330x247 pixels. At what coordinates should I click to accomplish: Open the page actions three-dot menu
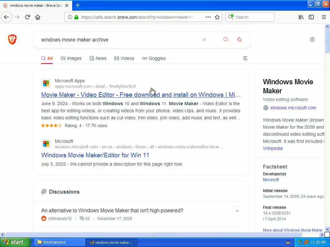(x=208, y=17)
